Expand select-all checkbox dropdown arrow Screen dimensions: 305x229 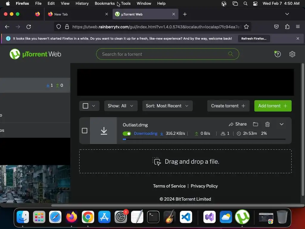[x=94, y=106]
